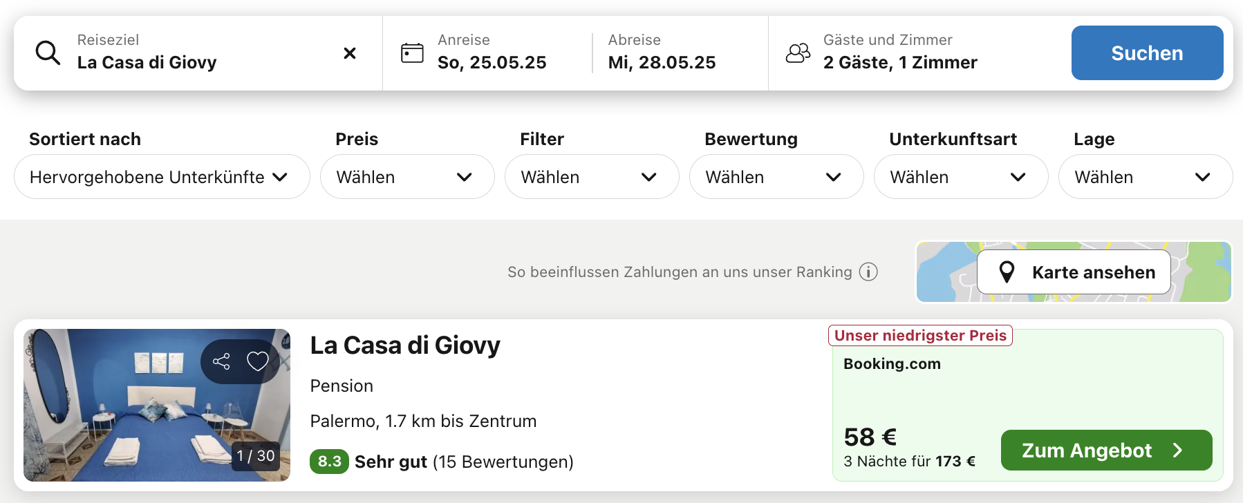Click the Suchen button
The image size is (1243, 503).
click(x=1147, y=53)
